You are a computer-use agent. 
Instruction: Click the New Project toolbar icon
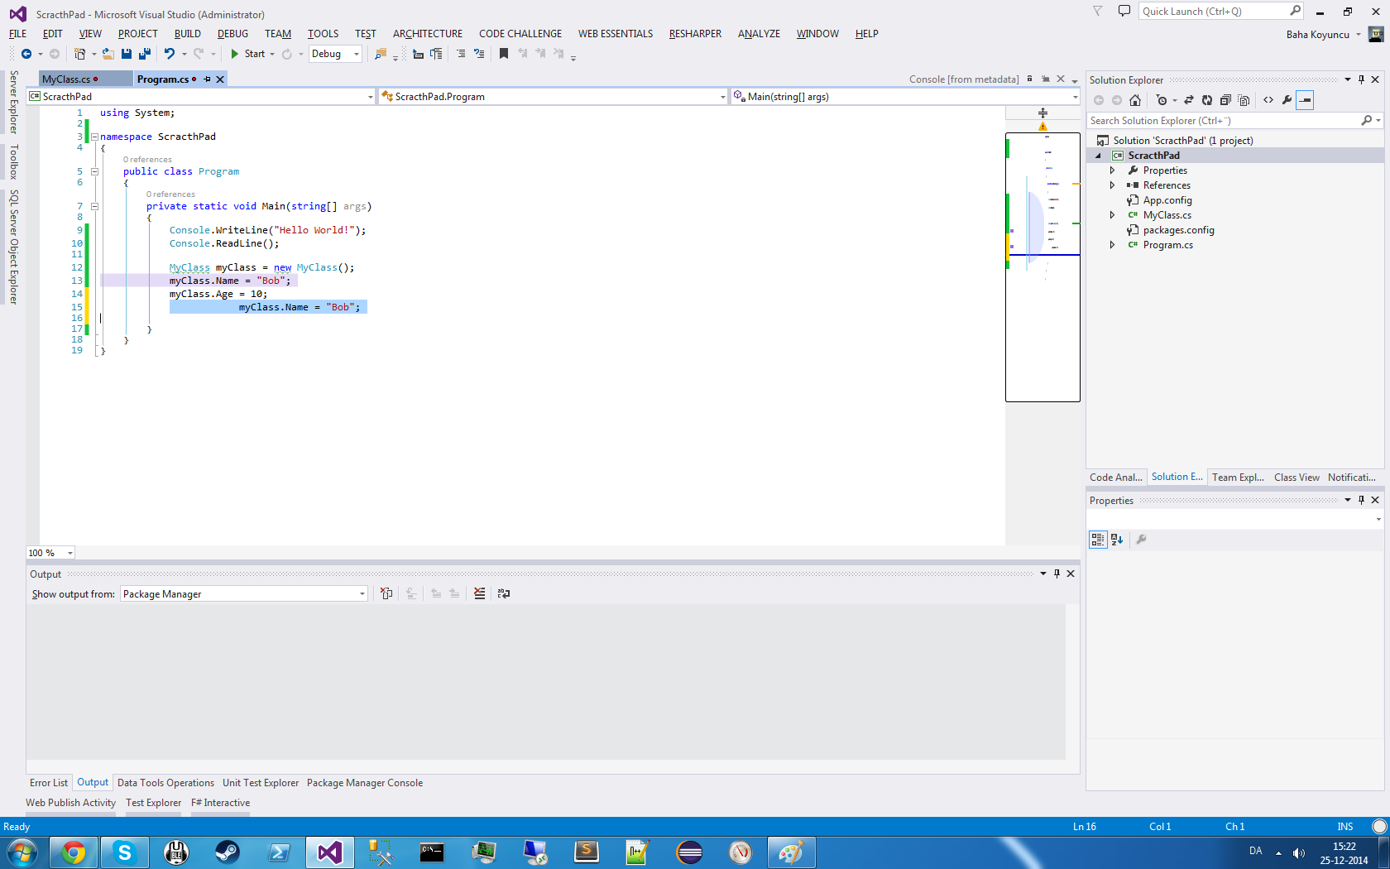coord(79,54)
